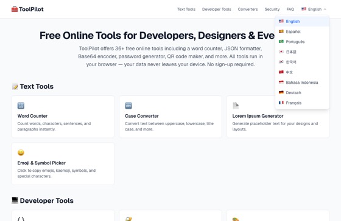Click the main Free Online Tools headline

[x=157, y=35]
